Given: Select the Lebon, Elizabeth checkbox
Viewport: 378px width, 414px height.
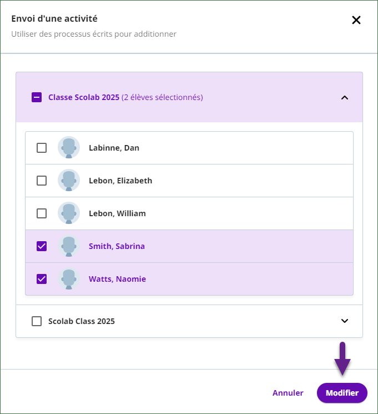Looking at the screenshot, I should click(x=42, y=181).
